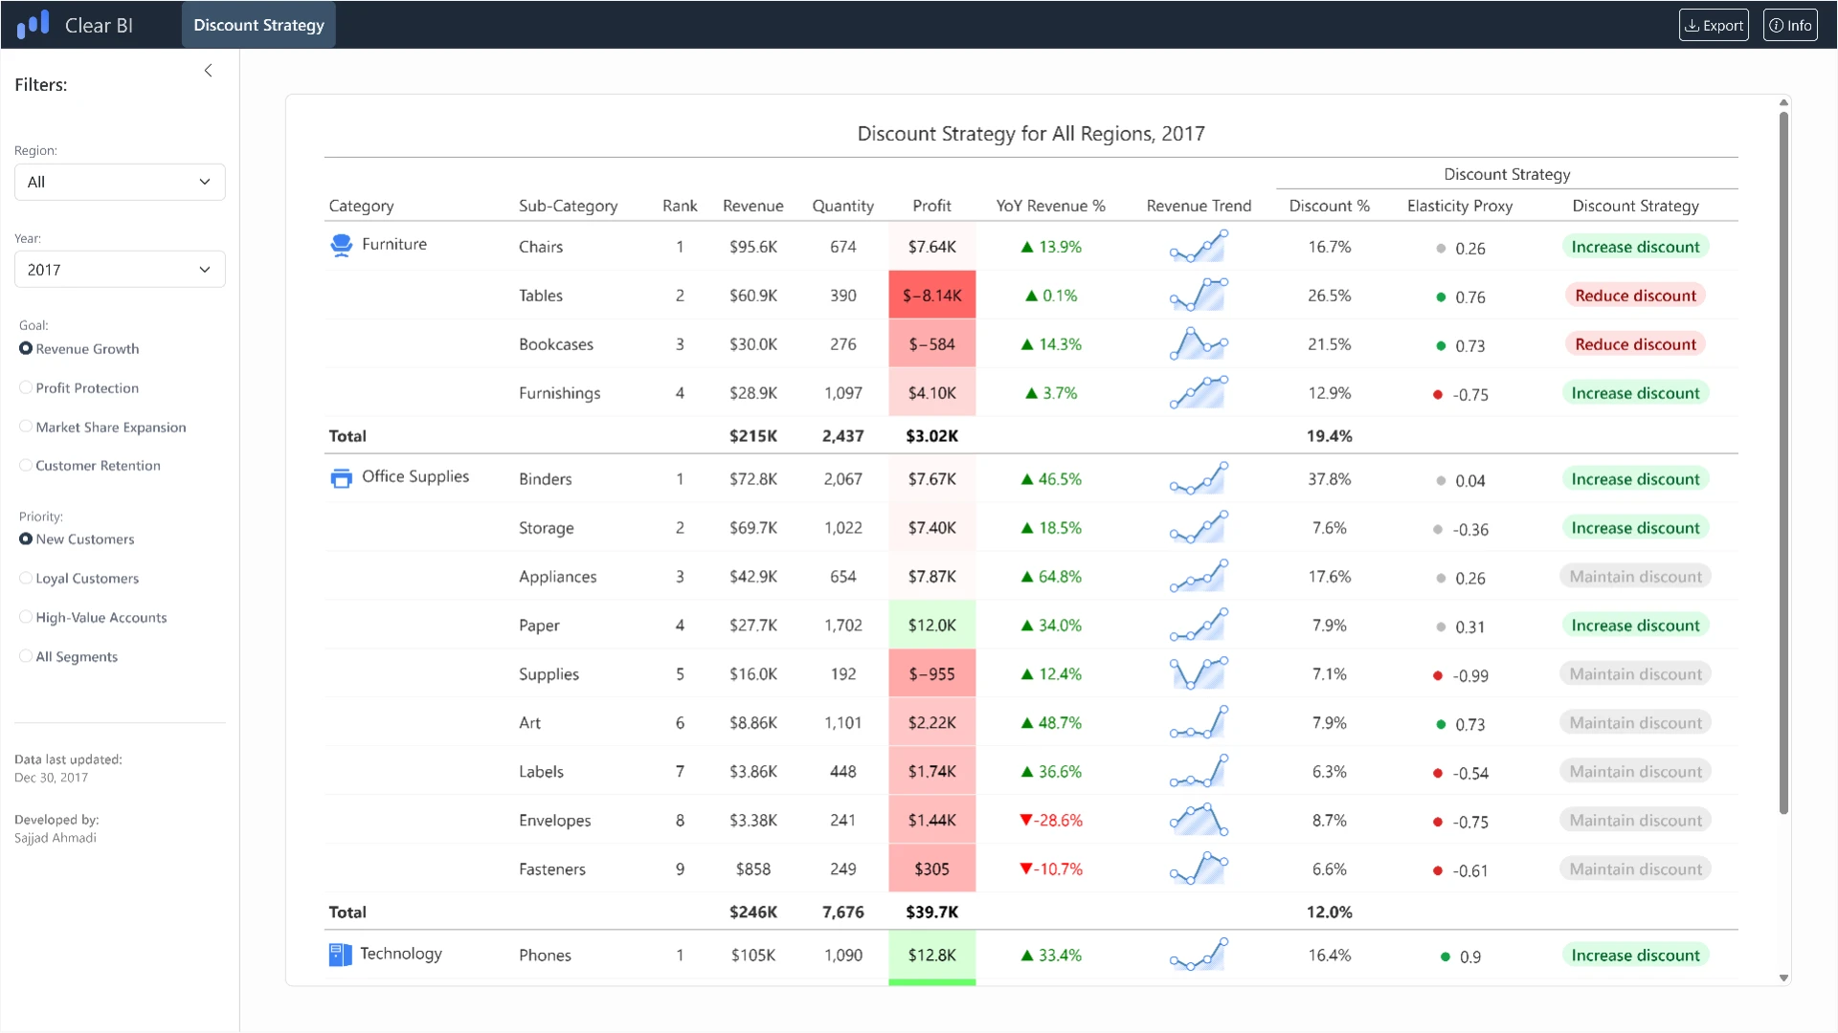Click the Storage sub-category name
Image resolution: width=1838 pixels, height=1033 pixels.
(546, 528)
